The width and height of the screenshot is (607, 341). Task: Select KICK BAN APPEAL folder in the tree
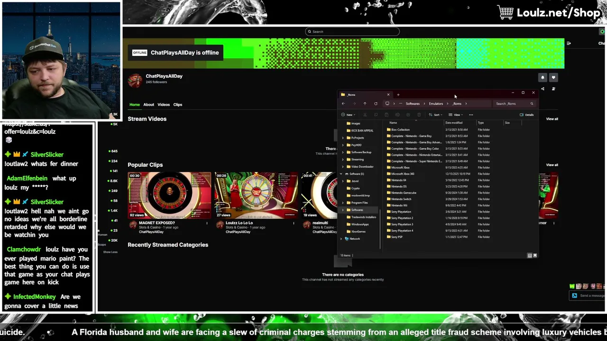pos(360,131)
